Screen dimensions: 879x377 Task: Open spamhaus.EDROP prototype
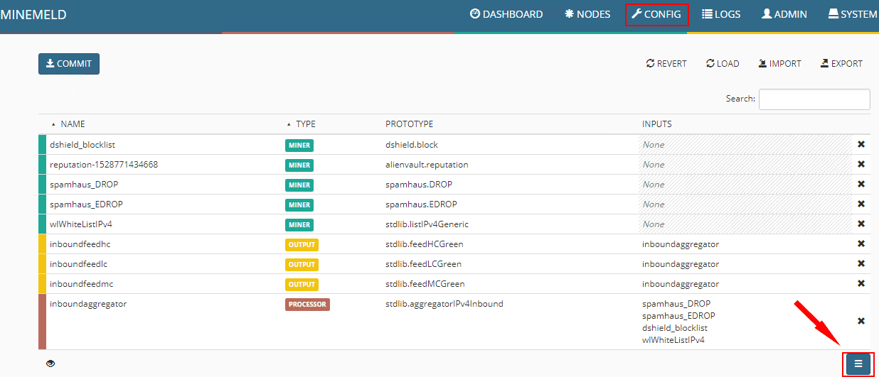421,204
